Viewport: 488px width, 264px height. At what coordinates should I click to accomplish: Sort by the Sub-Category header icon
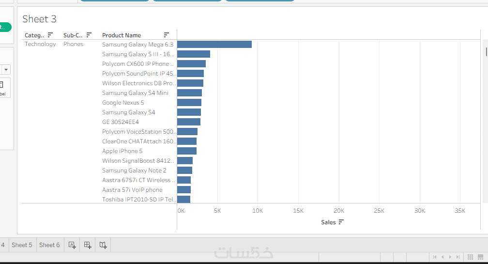tap(89, 35)
